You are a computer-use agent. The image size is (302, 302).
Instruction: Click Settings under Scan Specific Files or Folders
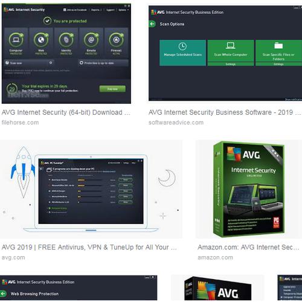(x=278, y=64)
